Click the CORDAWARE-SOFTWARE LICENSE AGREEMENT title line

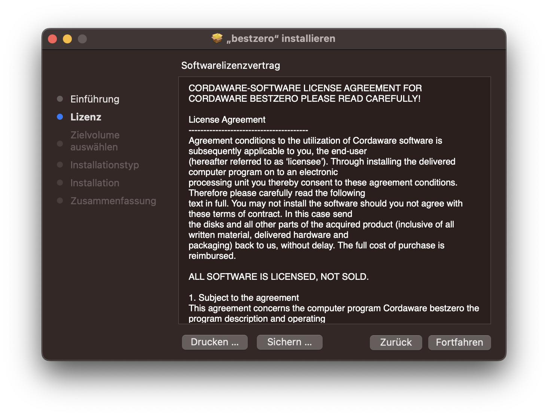[x=305, y=88]
